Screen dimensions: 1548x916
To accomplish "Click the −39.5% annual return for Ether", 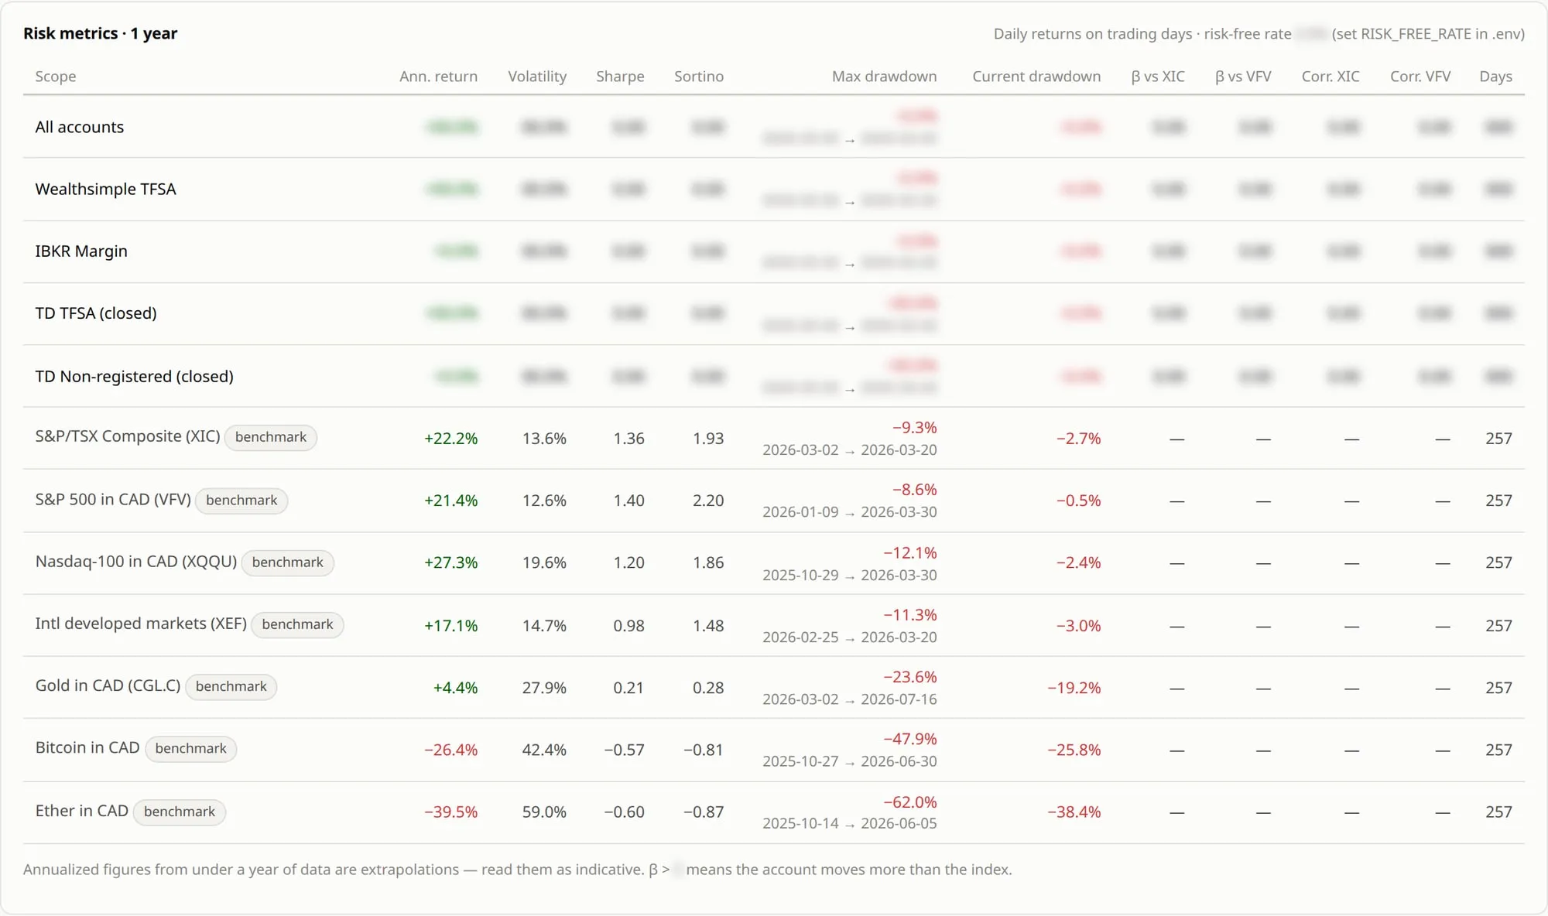I will [x=450, y=812].
